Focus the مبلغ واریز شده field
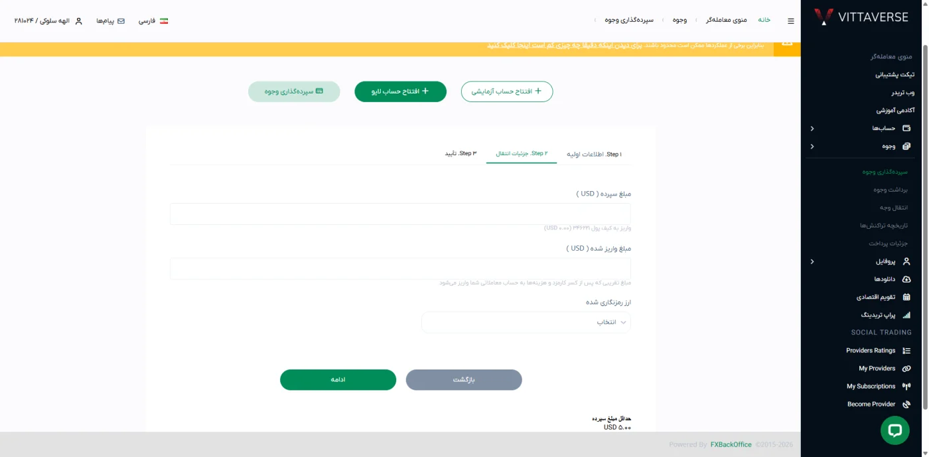This screenshot has width=929, height=457. click(400, 269)
